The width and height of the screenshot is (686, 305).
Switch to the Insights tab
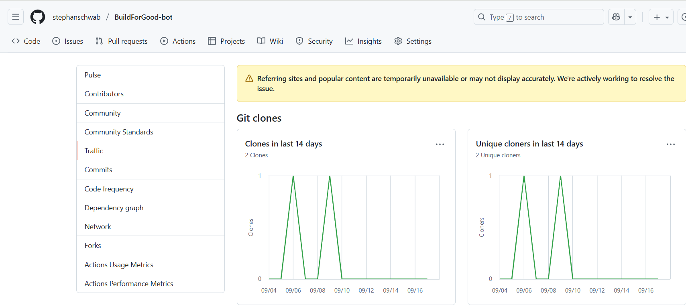point(363,41)
